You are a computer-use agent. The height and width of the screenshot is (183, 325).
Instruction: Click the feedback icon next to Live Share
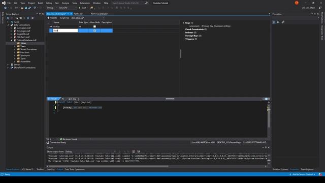coord(320,8)
